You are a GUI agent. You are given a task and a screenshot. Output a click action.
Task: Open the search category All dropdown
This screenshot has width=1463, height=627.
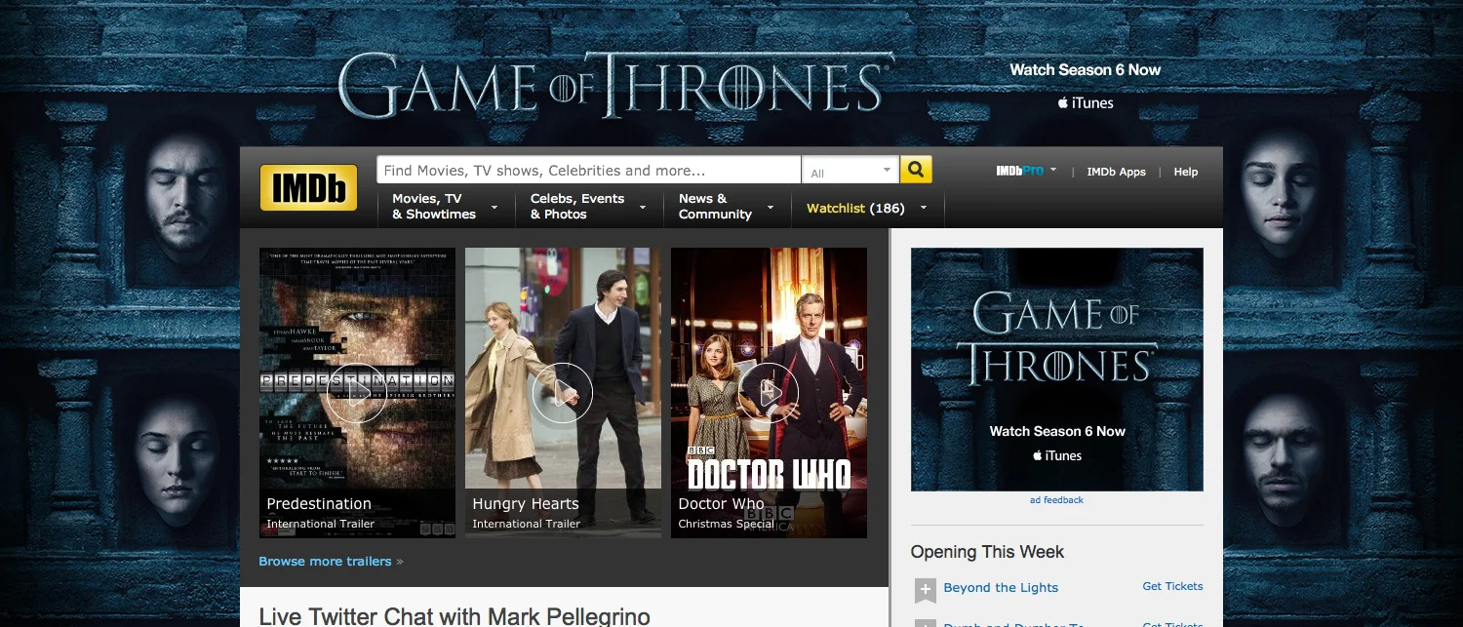point(850,171)
